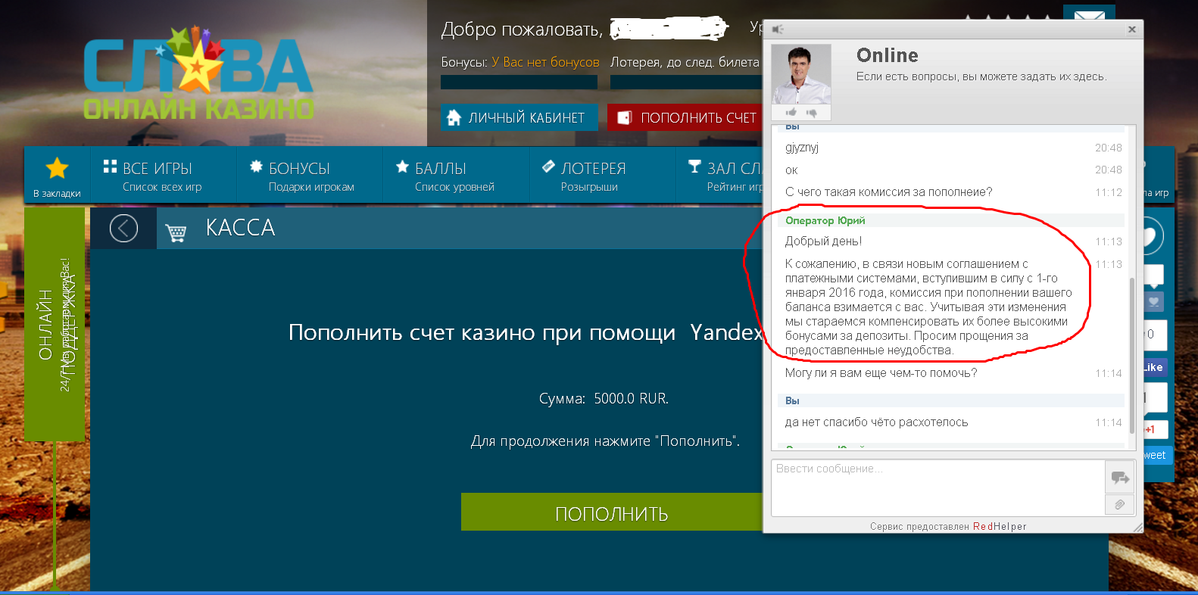Close the online chat window
1198x595 pixels.
pos(1131,30)
